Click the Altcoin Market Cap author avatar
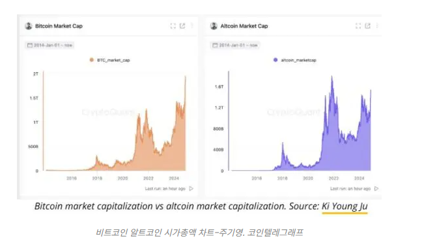The width and height of the screenshot is (422, 245). [214, 26]
